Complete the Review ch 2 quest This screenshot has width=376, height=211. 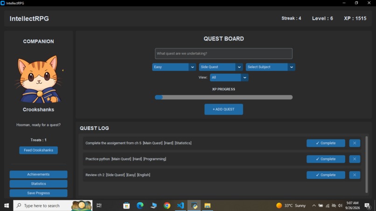click(x=326, y=175)
